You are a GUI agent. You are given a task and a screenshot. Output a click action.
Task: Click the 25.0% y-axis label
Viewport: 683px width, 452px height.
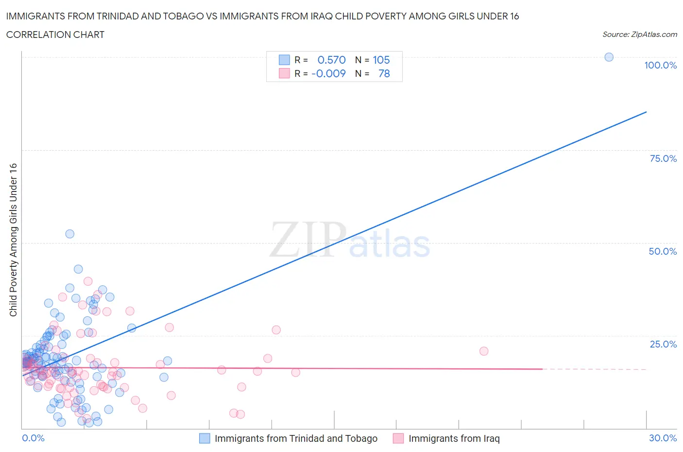pos(663,344)
